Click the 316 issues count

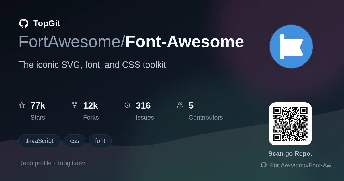pyautogui.click(x=143, y=105)
